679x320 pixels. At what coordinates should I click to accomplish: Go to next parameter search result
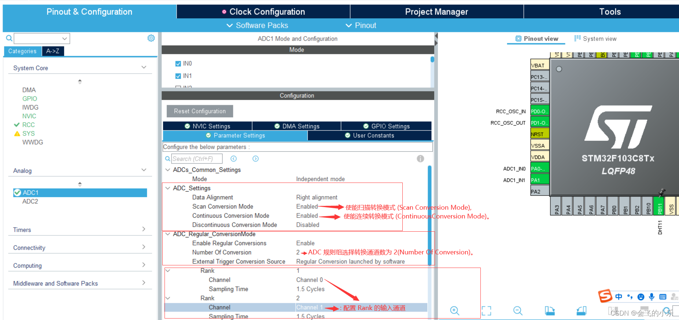(x=256, y=159)
